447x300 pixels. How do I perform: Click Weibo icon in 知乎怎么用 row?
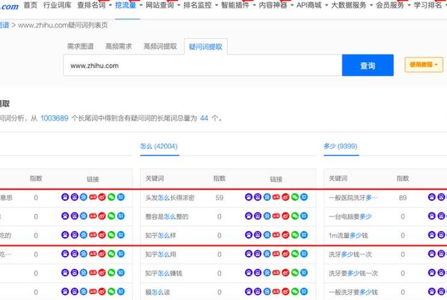click(285, 254)
